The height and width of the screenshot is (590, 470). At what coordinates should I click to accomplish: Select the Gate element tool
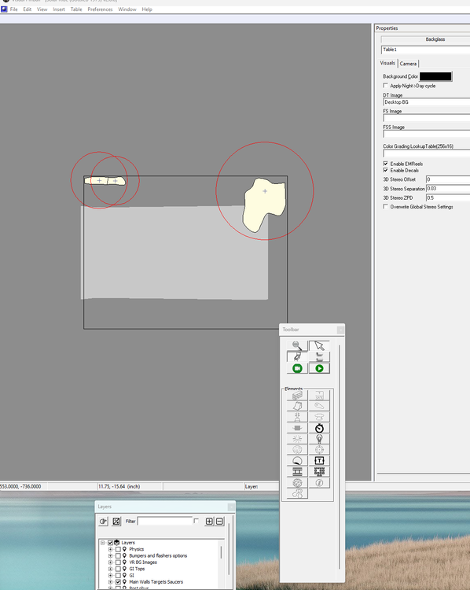[319, 395]
